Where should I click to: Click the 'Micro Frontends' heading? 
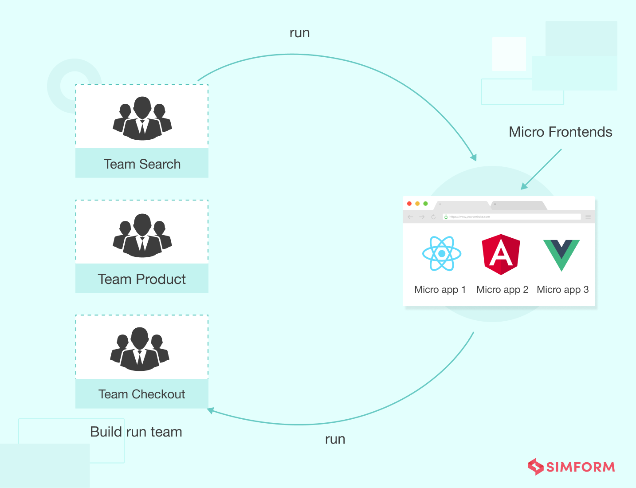[561, 132]
